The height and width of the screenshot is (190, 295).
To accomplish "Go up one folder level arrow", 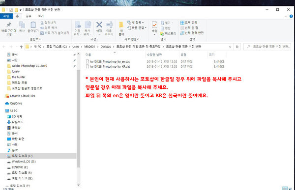I will click(x=21, y=47).
